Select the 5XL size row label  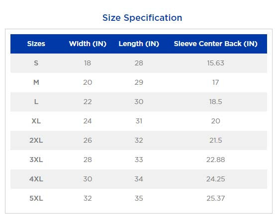[x=36, y=198]
